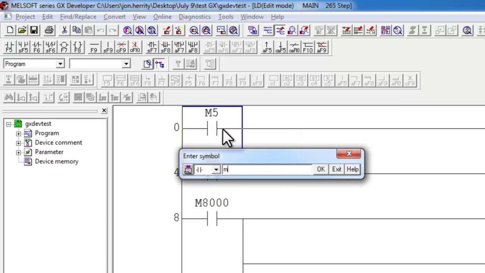
Task: Click invert operation result caF10 icon
Action: click(294, 47)
